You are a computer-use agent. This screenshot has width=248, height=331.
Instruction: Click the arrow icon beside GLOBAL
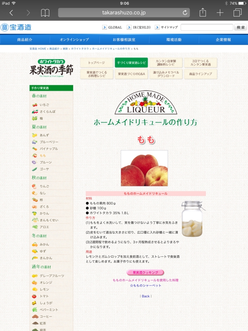(x=105, y=27)
